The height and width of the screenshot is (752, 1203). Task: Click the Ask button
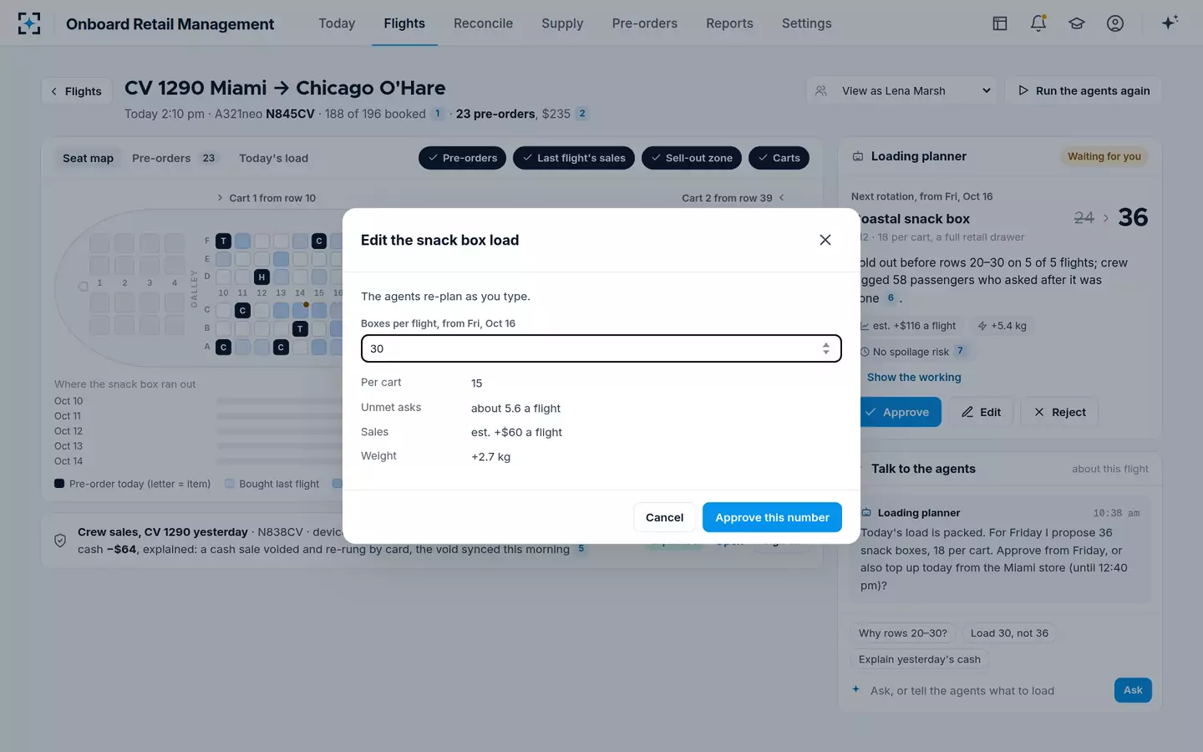1133,690
